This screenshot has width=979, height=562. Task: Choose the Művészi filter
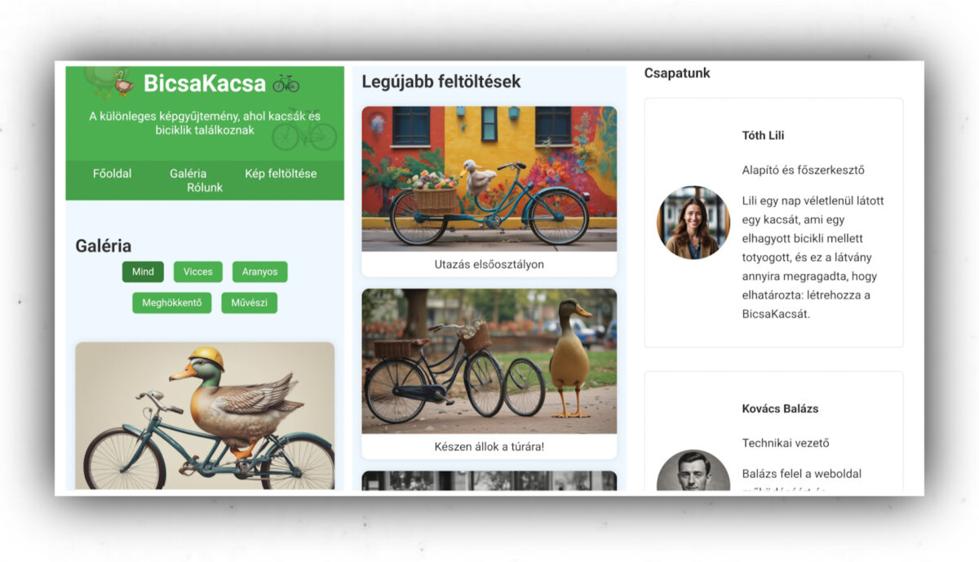tap(249, 303)
